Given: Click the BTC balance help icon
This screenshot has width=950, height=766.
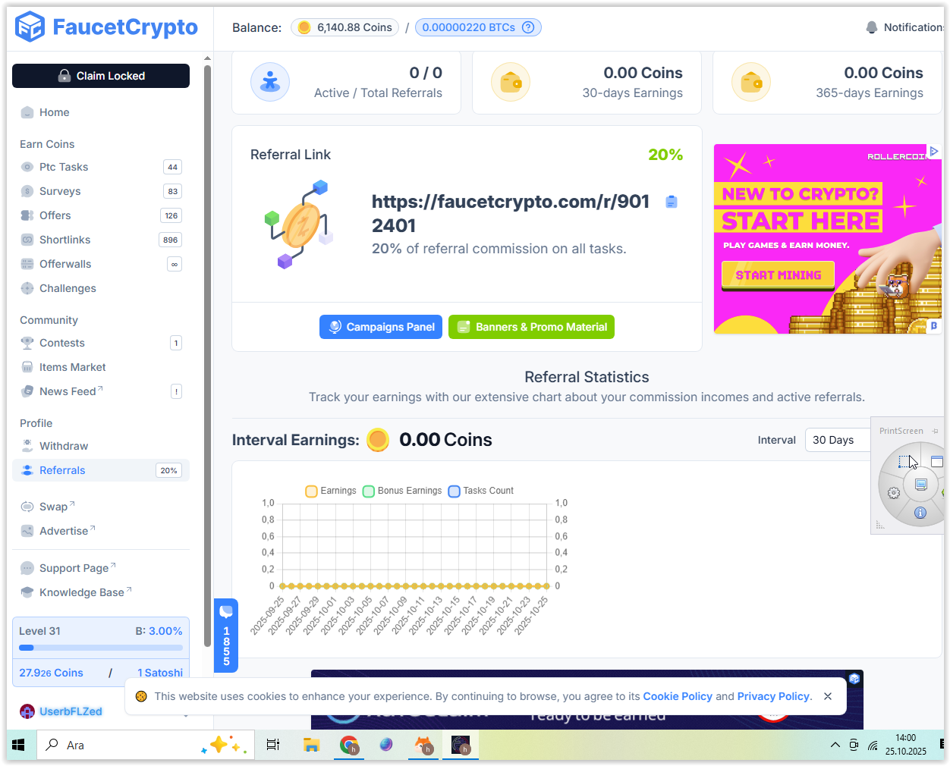Looking at the screenshot, I should click(528, 27).
